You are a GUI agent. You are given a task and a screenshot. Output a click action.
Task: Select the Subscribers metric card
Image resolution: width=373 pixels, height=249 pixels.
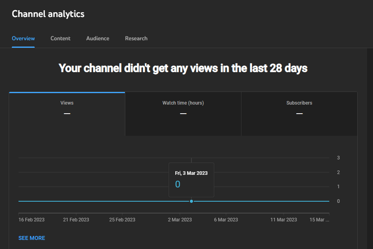299,114
